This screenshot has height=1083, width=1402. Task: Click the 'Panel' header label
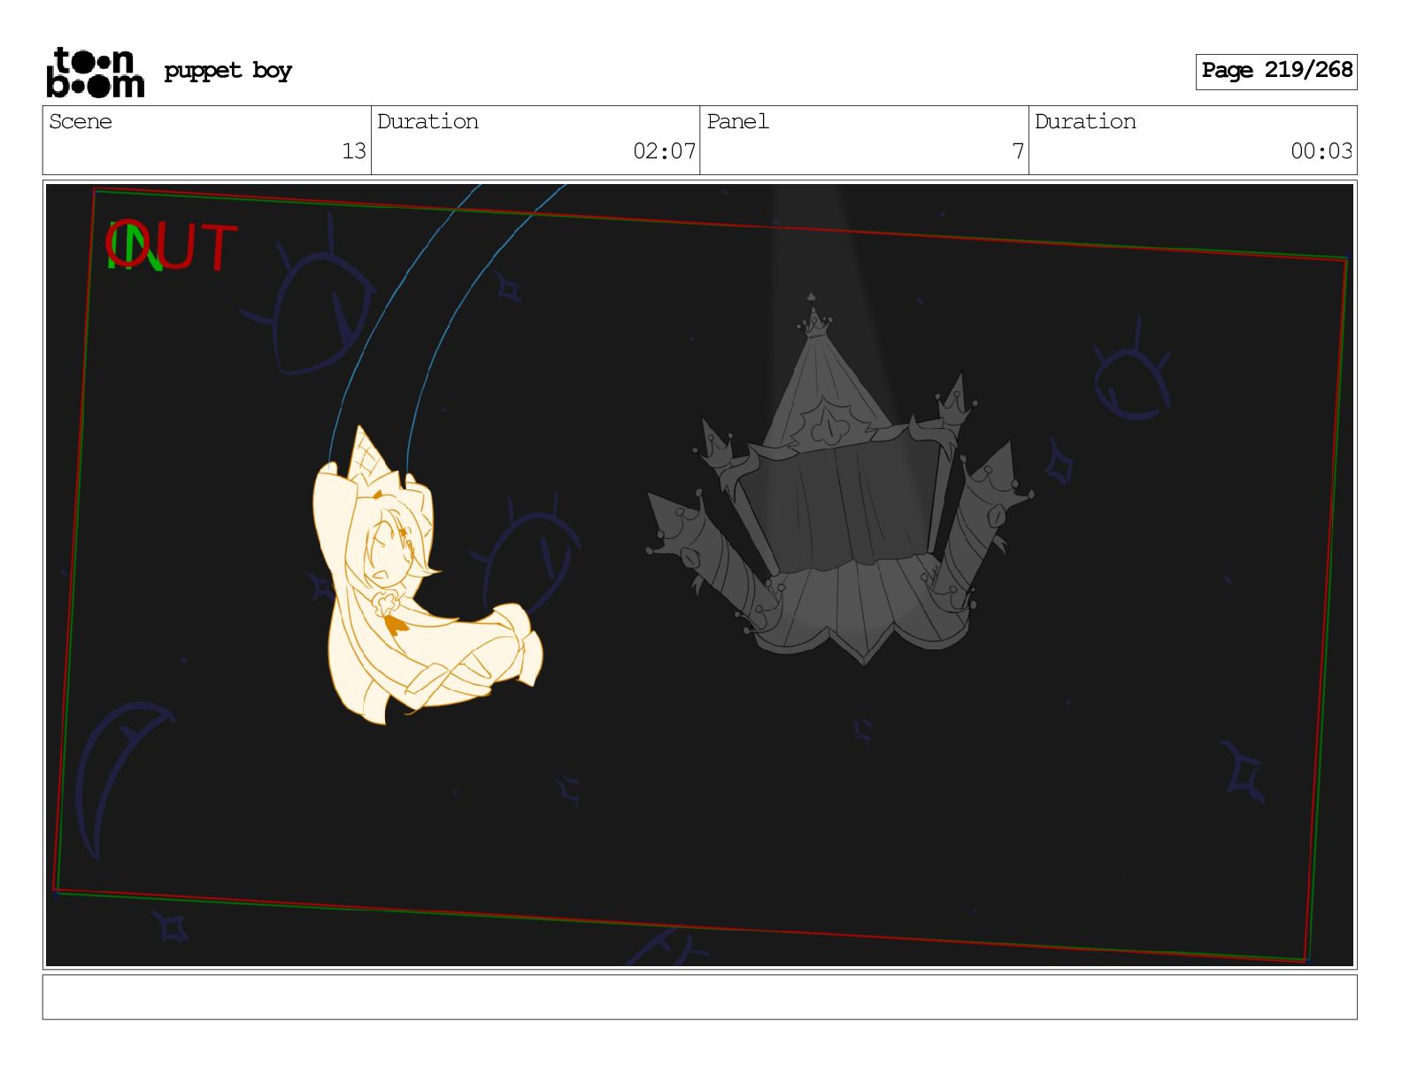(737, 121)
